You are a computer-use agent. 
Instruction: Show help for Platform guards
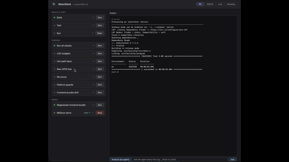[93, 85]
